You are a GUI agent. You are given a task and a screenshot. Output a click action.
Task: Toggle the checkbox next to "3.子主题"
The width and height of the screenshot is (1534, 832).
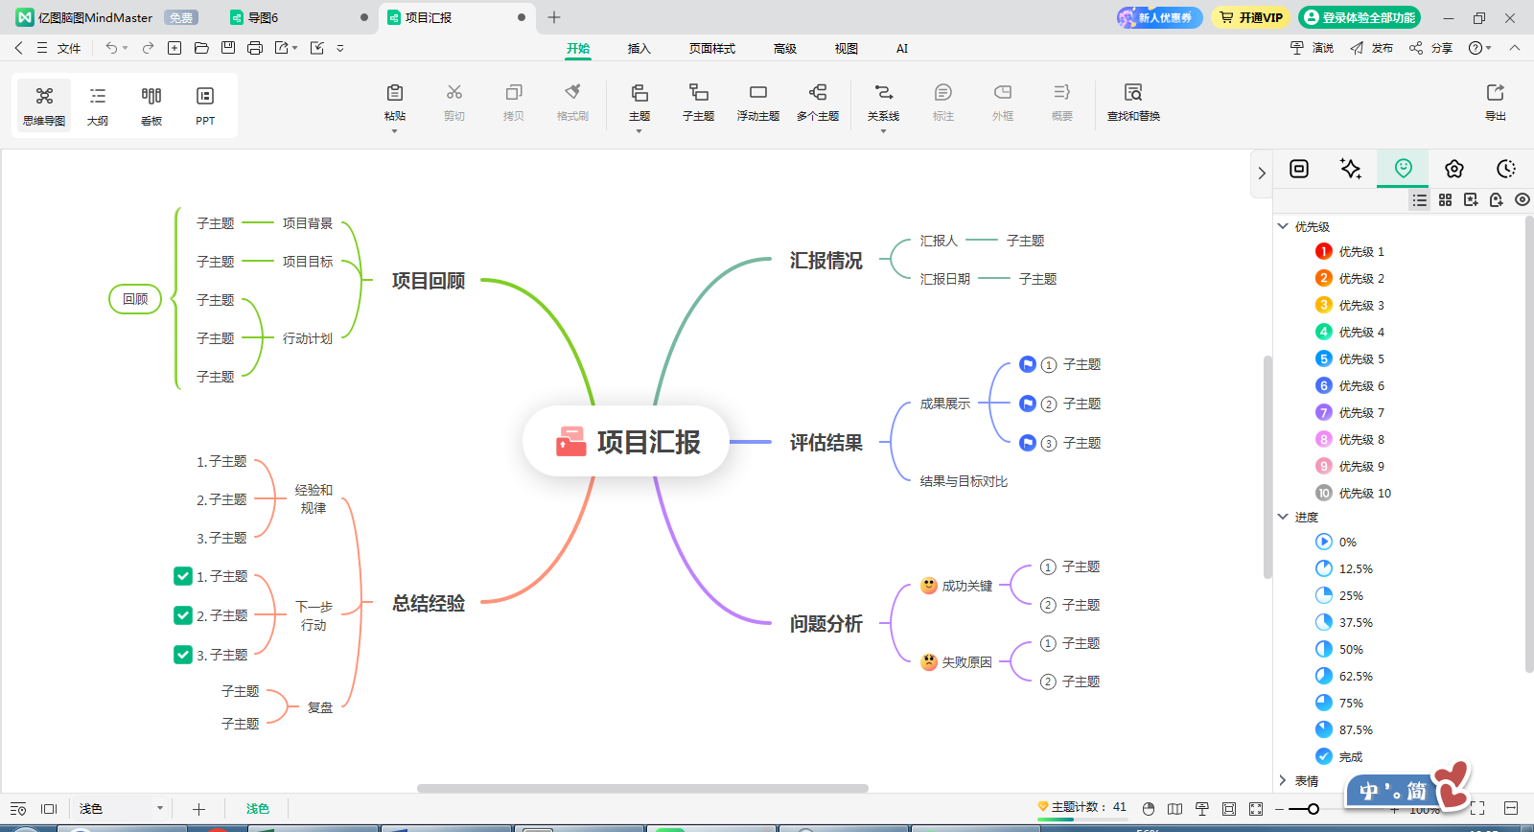pyautogui.click(x=183, y=655)
